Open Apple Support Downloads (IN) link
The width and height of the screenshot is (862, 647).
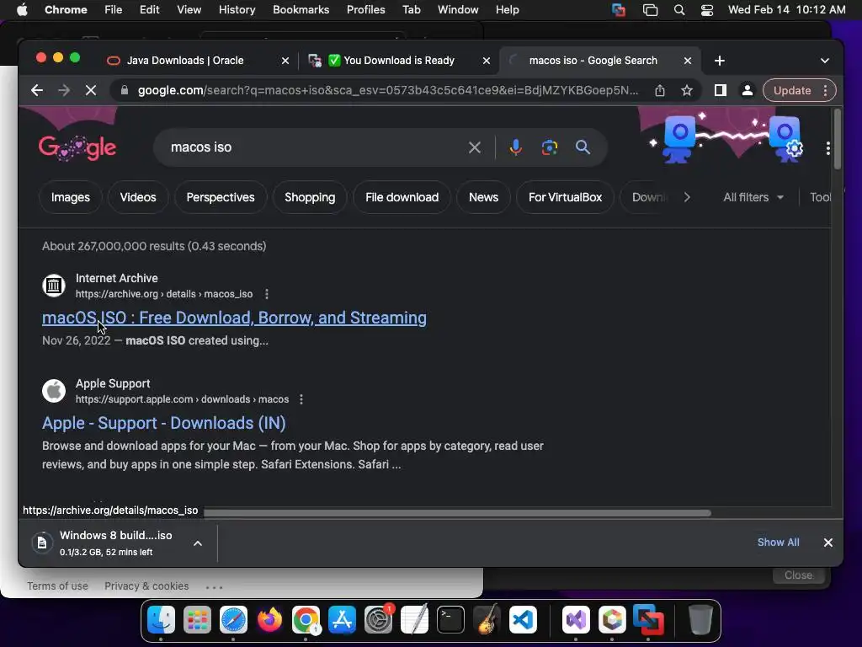coord(164,423)
